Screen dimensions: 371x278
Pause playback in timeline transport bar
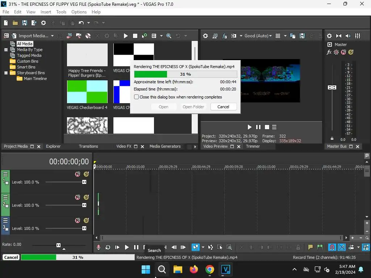(136, 247)
